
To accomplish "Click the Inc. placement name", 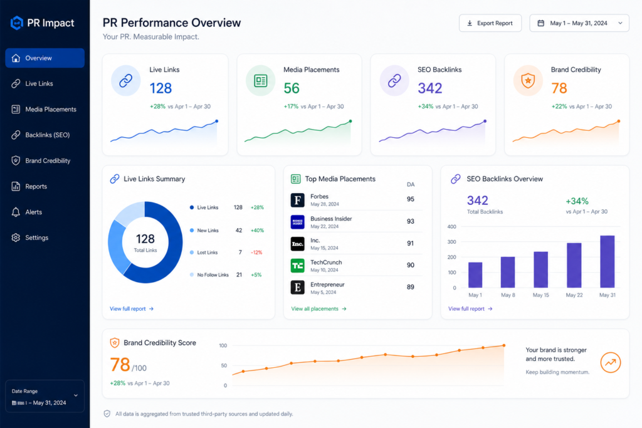I will (315, 241).
